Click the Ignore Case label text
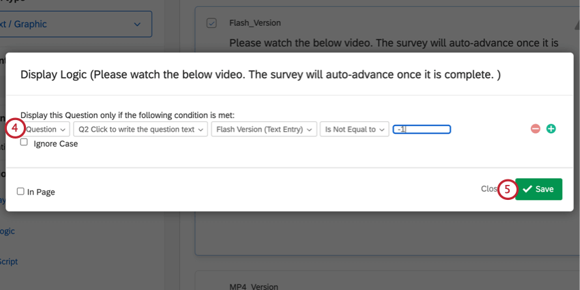 pyautogui.click(x=55, y=144)
